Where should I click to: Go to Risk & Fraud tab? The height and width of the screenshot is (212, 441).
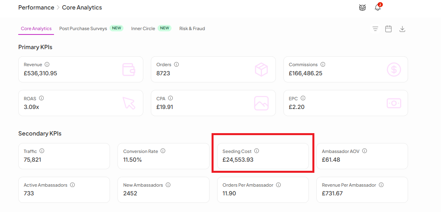(192, 29)
